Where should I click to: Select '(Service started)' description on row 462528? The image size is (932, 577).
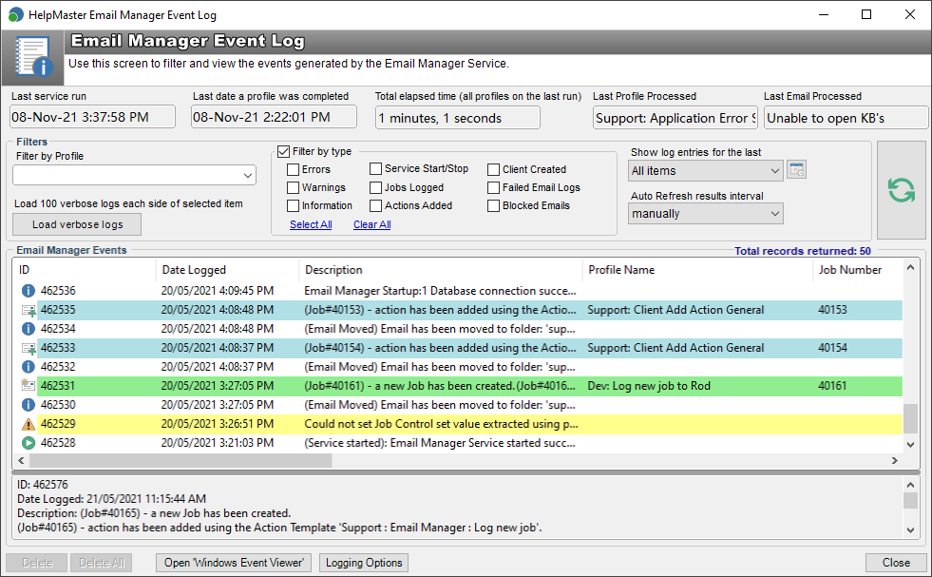(440, 443)
